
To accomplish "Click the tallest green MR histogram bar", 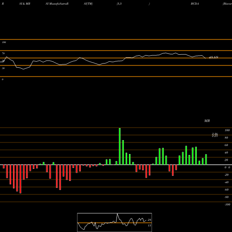I will pyautogui.click(x=120, y=146).
